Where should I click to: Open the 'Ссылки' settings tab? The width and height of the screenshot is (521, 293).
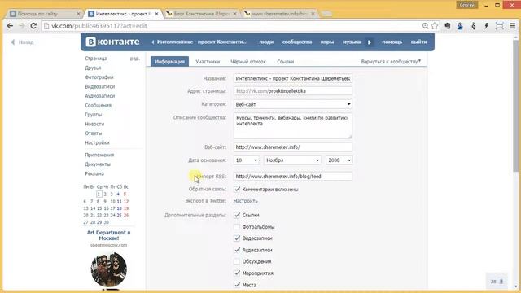[x=286, y=62]
